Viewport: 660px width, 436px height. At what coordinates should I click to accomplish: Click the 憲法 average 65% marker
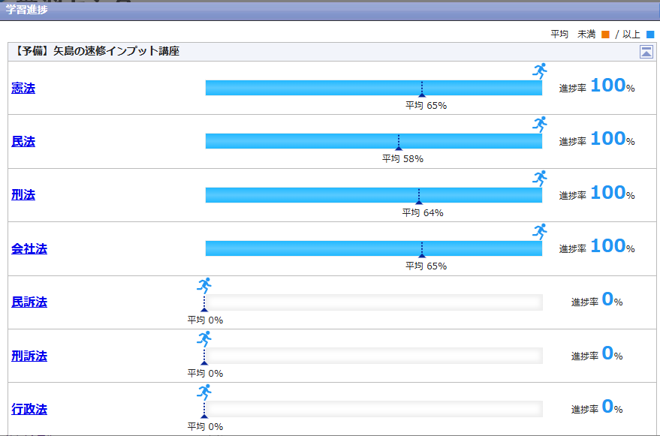point(422,95)
